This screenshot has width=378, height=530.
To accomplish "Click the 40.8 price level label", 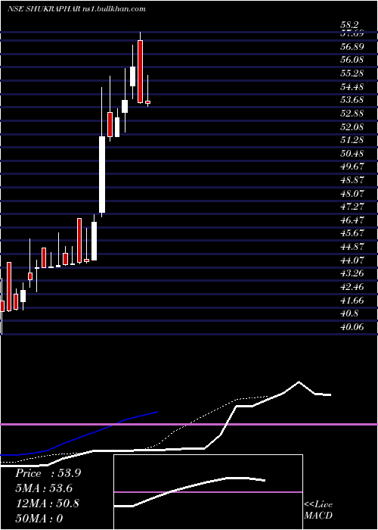I will click(349, 313).
